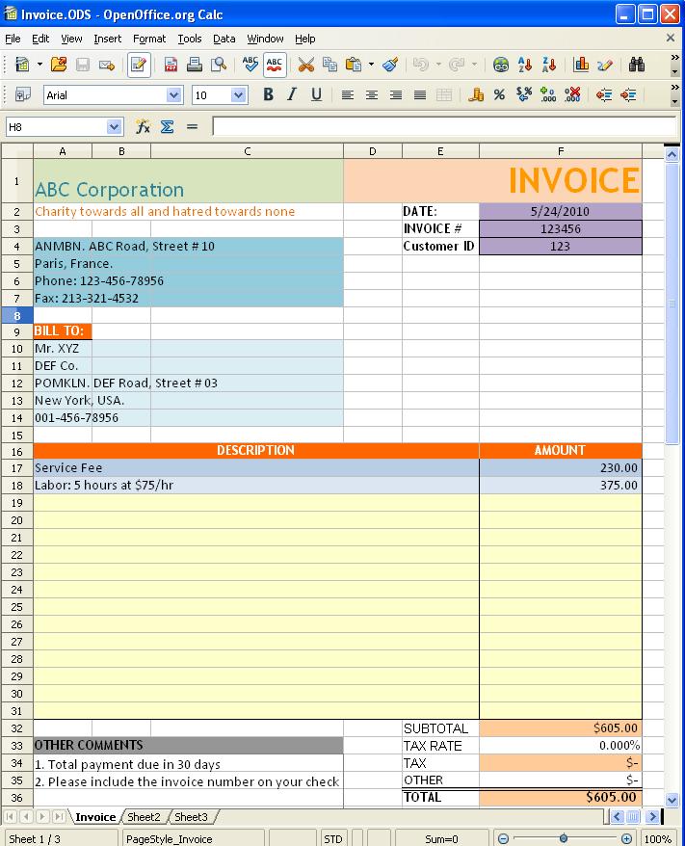Switch to Sheet2 tab

pos(144,817)
